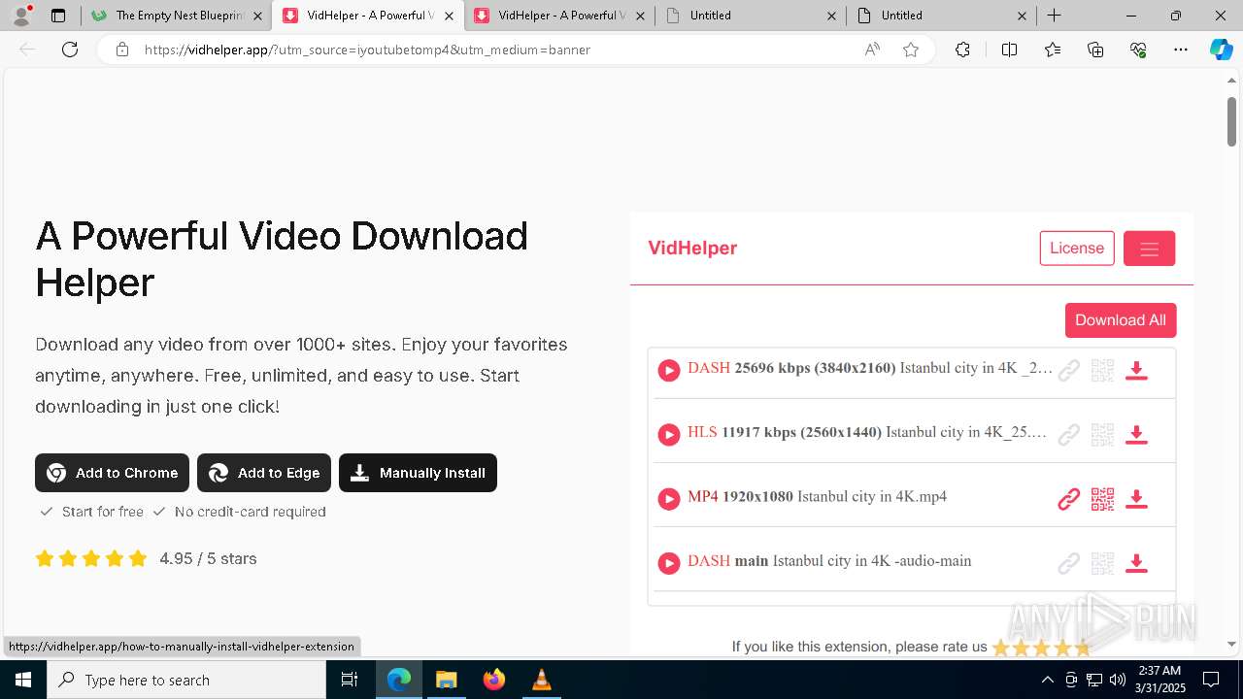The width and height of the screenshot is (1243, 699).
Task: Copy link of MP4 1920x1080 entry
Action: point(1068,499)
